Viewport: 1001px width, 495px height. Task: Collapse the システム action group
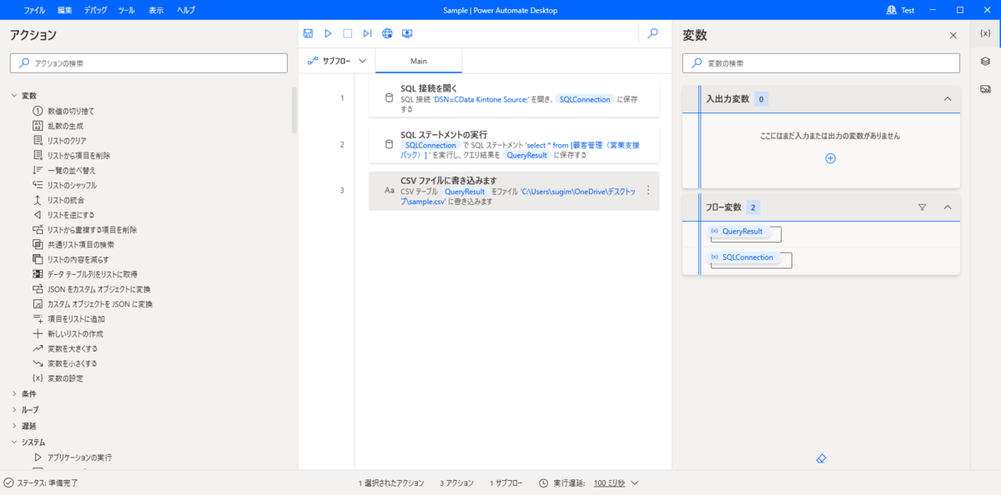(x=14, y=442)
